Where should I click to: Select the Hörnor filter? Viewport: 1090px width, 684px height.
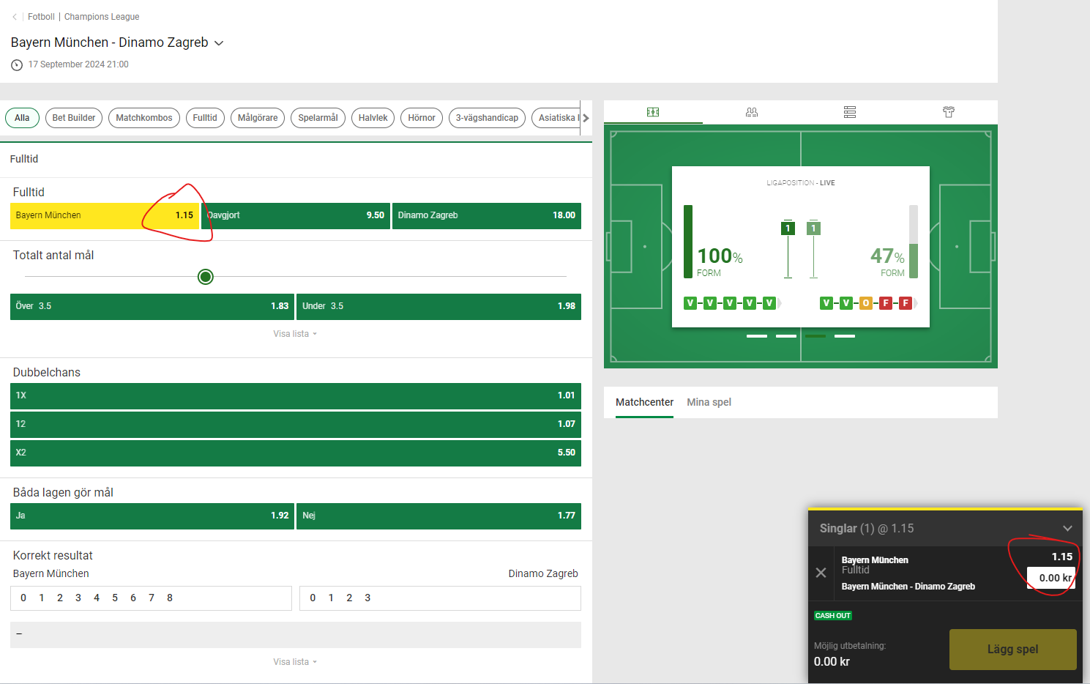422,118
